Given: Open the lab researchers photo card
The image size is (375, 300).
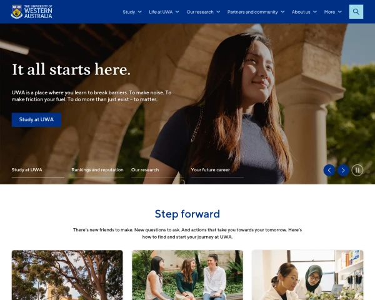Looking at the screenshot, I should pos(307,275).
